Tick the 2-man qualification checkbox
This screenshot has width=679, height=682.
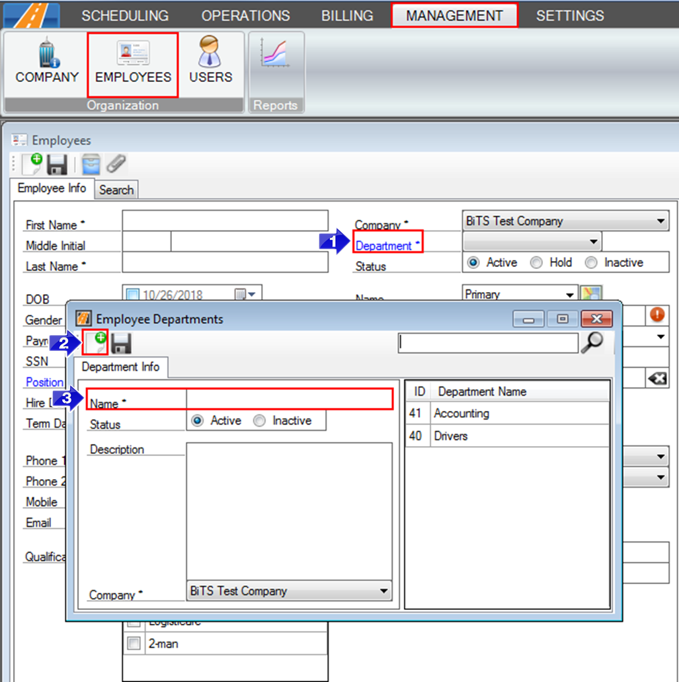[x=134, y=643]
